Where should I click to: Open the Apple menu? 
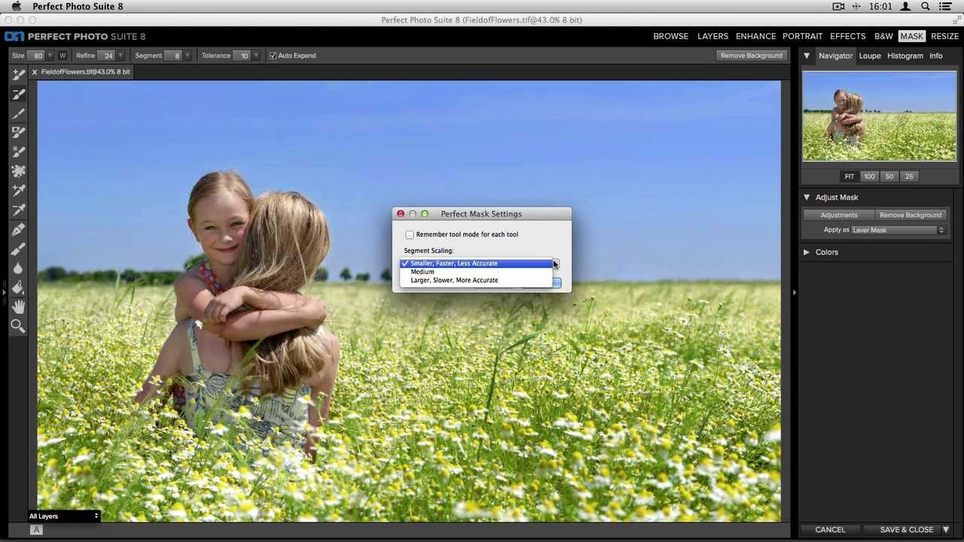(x=16, y=7)
